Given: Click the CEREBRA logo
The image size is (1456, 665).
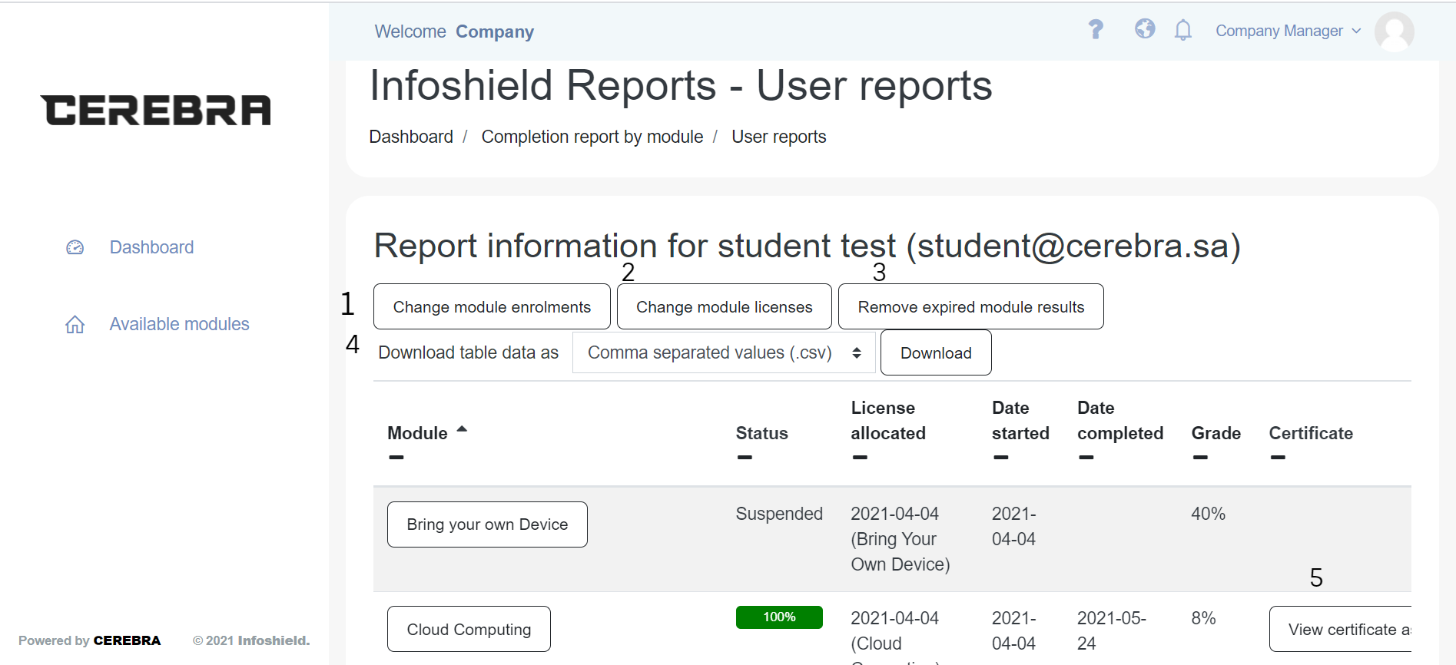Looking at the screenshot, I should click(156, 110).
